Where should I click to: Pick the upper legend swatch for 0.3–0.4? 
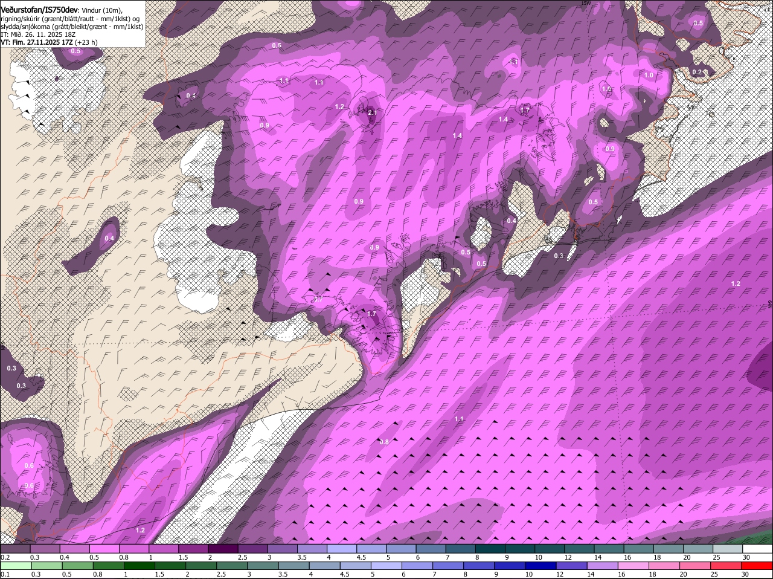click(x=45, y=549)
